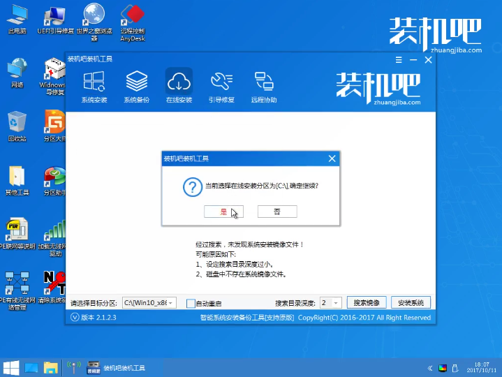Open the 搜索目录深度 depth dropdown
The height and width of the screenshot is (377, 502).
(335, 303)
